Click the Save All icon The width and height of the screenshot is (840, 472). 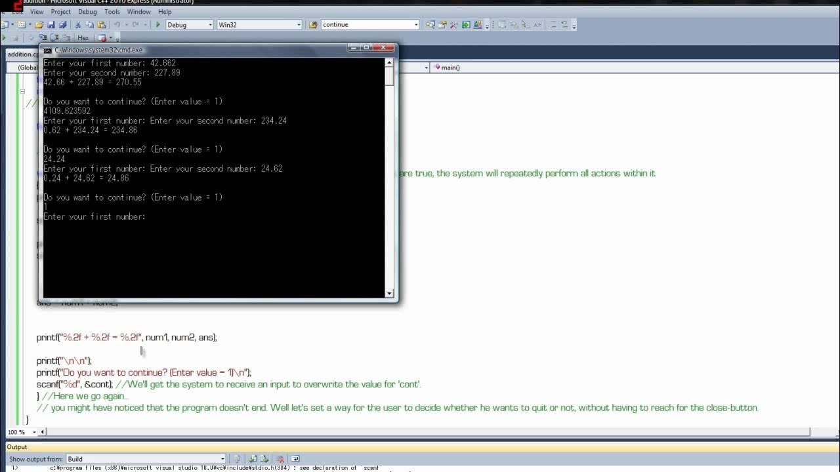click(62, 25)
